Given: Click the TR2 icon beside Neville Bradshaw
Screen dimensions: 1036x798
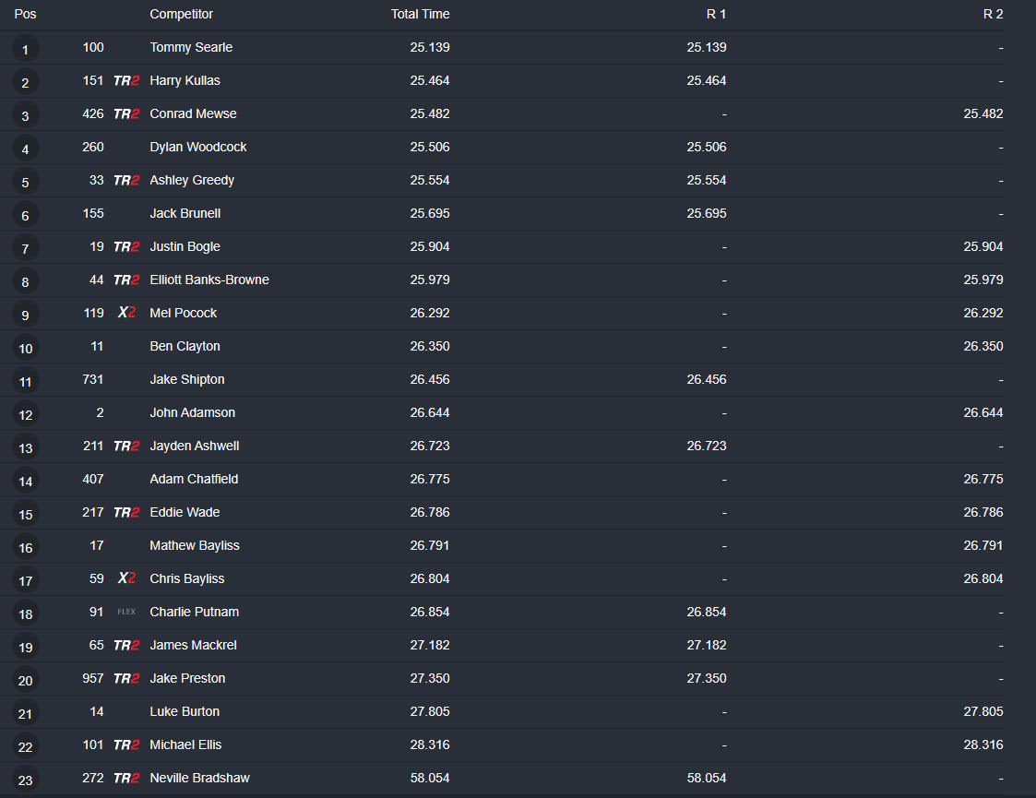Looking at the screenshot, I should pos(126,779).
